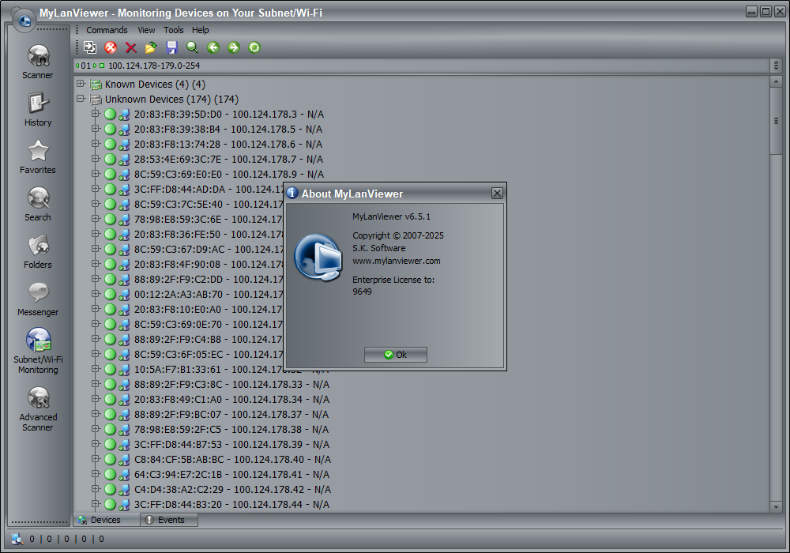Open the Scanner sidebar panel
Image resolution: width=790 pixels, height=553 pixels.
(x=38, y=62)
